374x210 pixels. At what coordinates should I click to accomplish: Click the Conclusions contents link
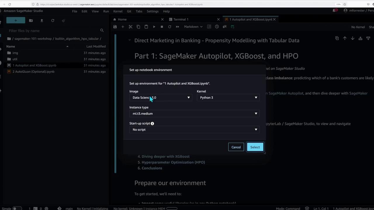click(x=152, y=168)
